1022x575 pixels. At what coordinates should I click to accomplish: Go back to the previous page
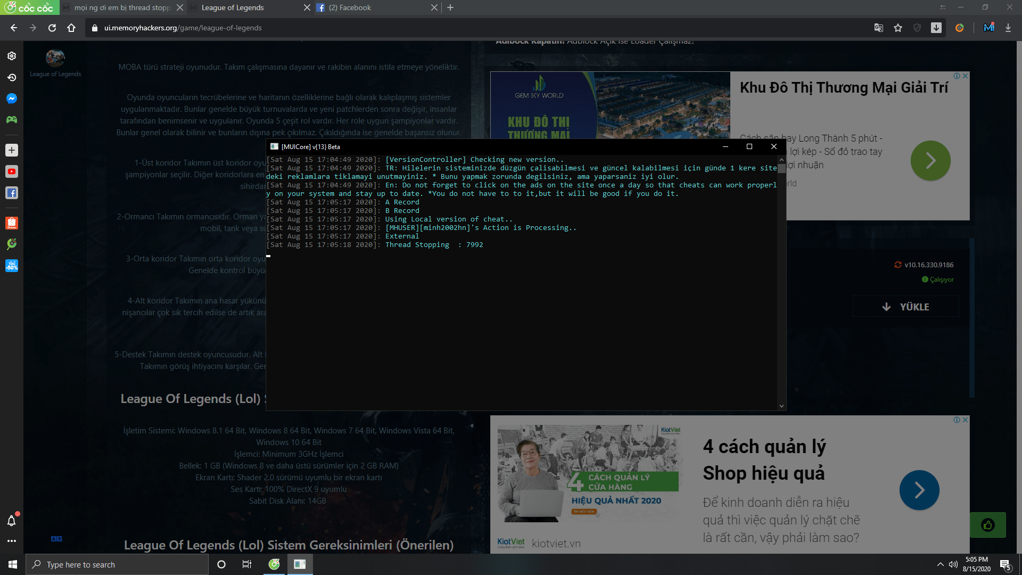(x=14, y=28)
